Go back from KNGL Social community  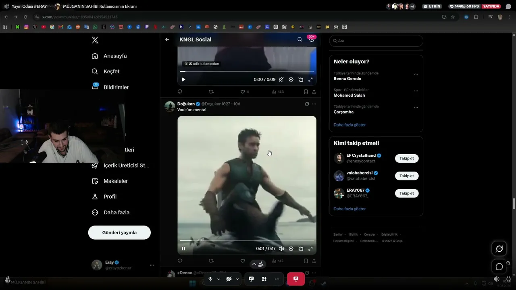(x=167, y=39)
